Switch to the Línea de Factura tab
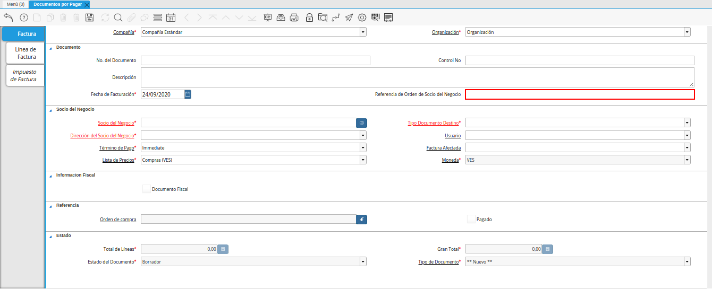712x289 pixels. click(x=26, y=53)
